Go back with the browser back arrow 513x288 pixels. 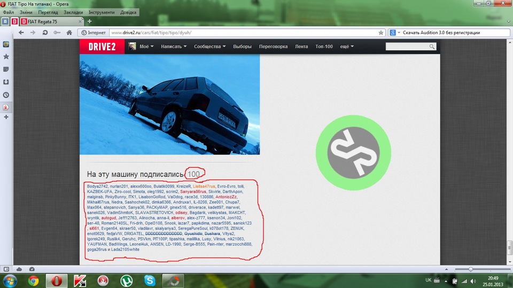coord(21,33)
